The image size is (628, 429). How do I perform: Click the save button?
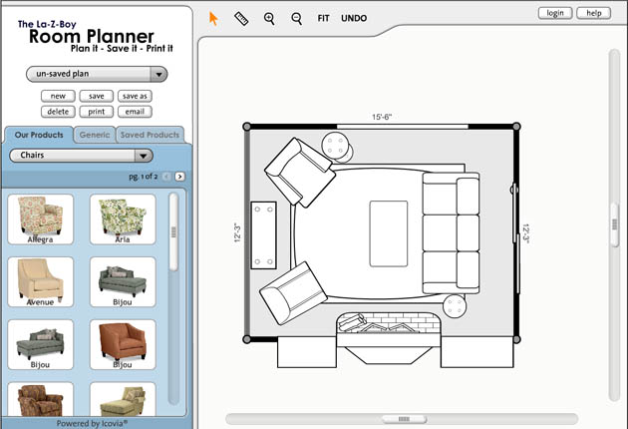(x=96, y=96)
